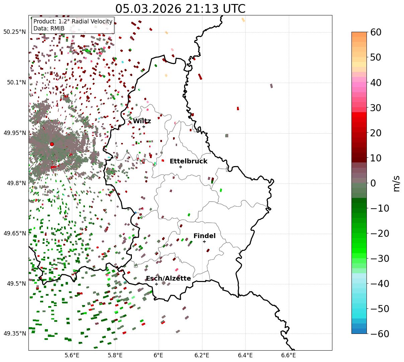
Task: Click the m/s colorbar unit label
Action: point(396,183)
